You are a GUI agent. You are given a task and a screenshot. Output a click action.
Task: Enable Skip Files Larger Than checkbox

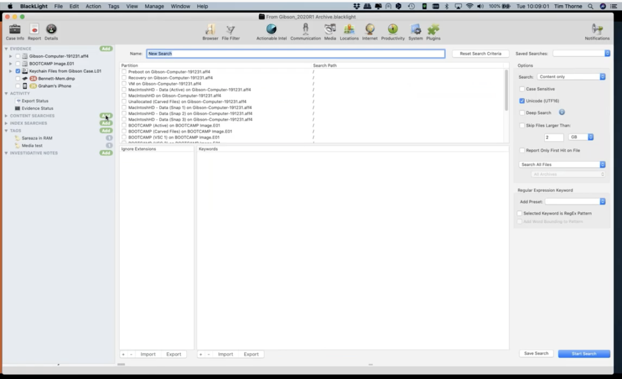pos(522,126)
